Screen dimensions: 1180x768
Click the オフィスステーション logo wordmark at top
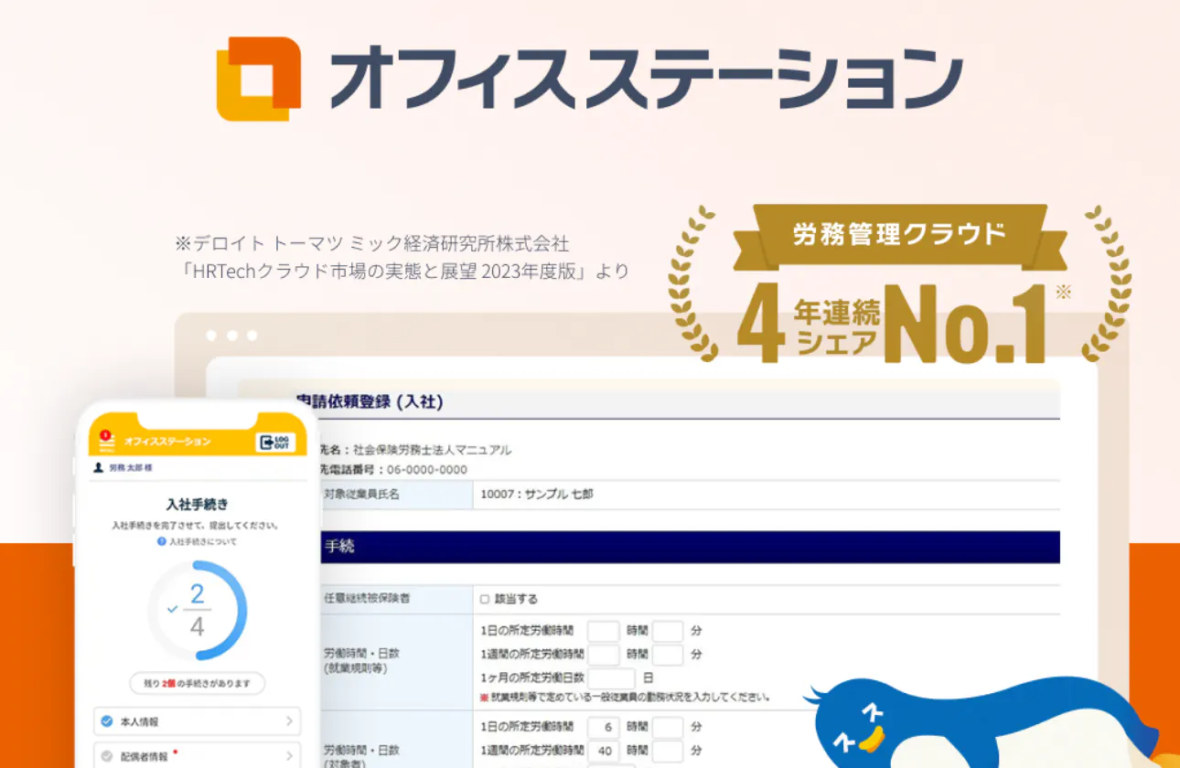coord(646,80)
